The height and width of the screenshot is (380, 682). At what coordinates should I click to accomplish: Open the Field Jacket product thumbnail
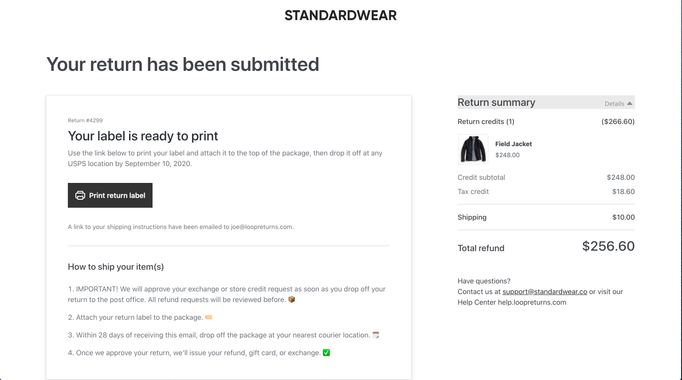point(473,149)
